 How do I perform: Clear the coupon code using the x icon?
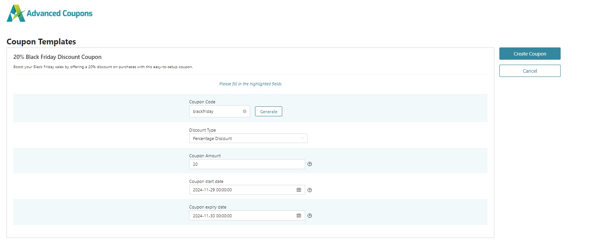244,111
